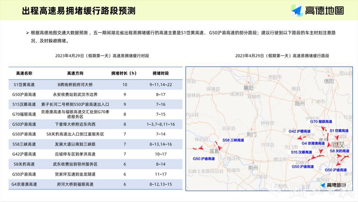Click the bullet arrow before the intro paragraph

tap(27, 33)
